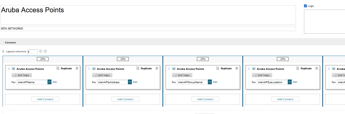
Task: Click Add Content under wlanAPName column
Action: coord(45,99)
